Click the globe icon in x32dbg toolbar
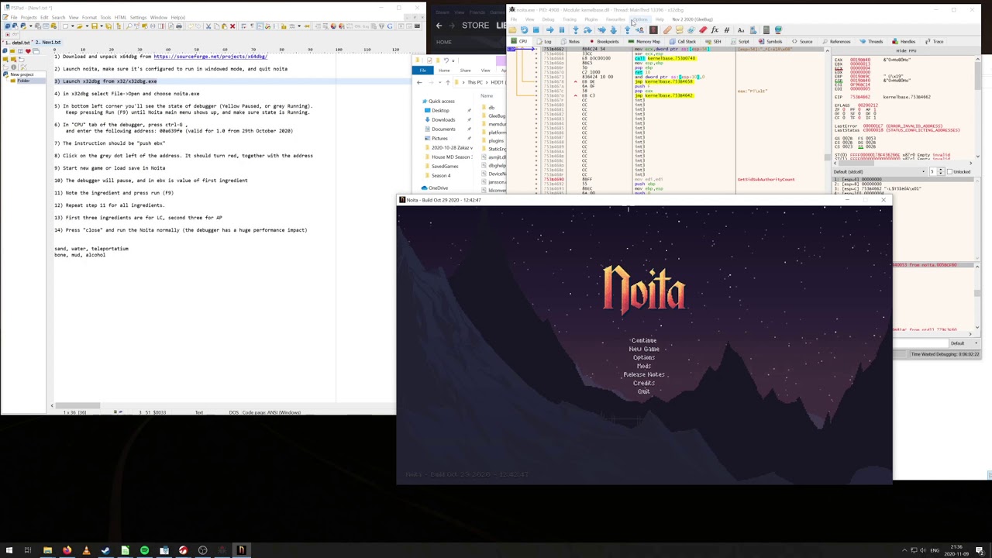The height and width of the screenshot is (558, 992). point(778,30)
